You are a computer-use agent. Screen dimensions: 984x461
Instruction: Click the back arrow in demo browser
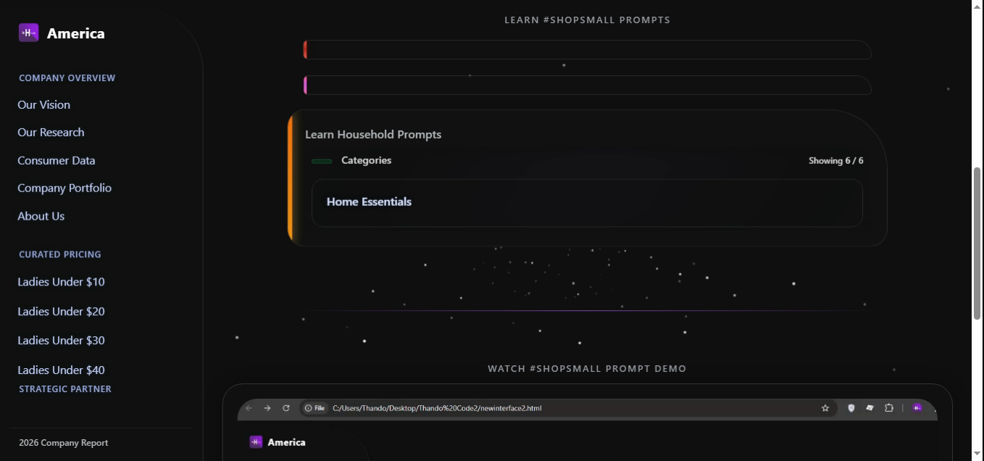(249, 408)
